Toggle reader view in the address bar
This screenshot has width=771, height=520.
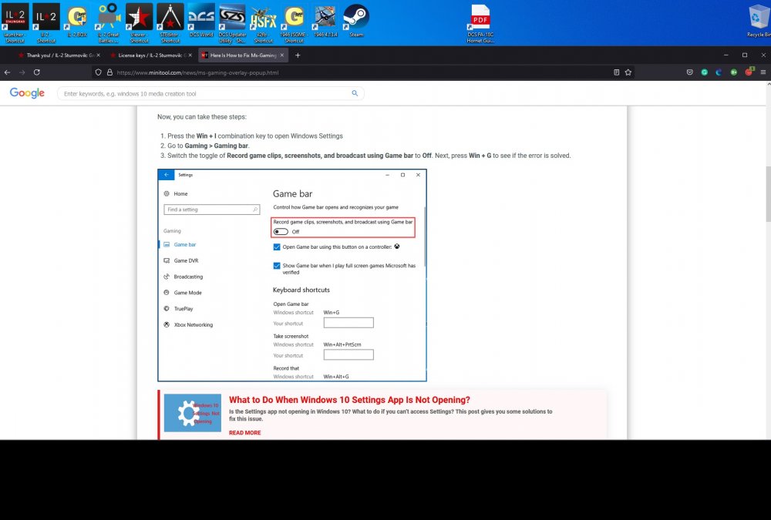tap(615, 72)
